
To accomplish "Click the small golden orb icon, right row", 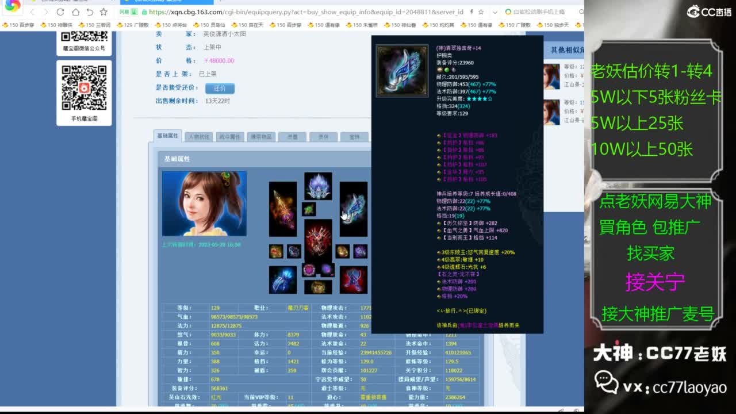I will 343,251.
